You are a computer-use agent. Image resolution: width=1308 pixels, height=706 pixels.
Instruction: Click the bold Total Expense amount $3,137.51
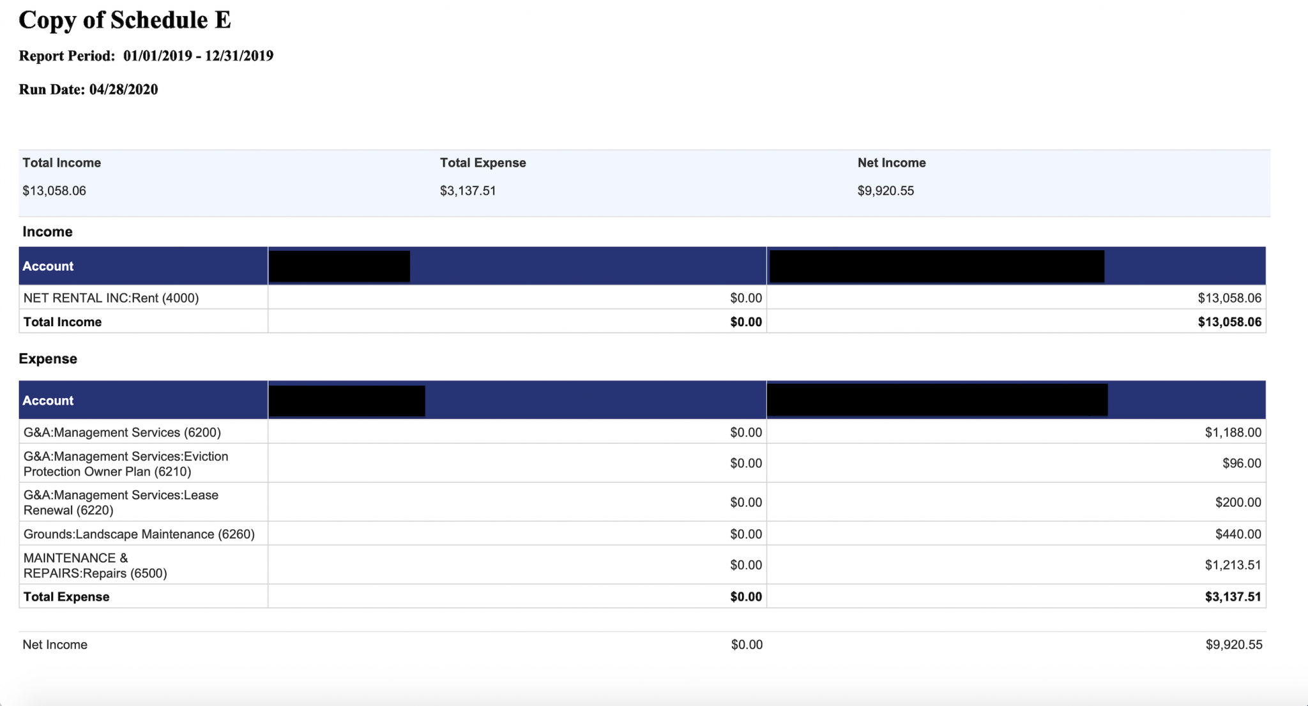tap(1233, 597)
